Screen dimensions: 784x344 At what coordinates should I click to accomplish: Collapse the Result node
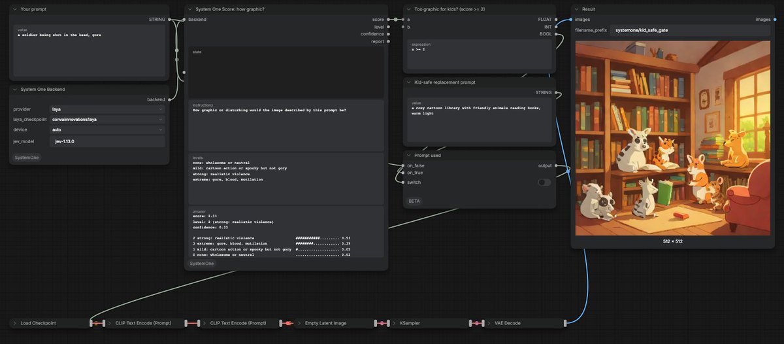click(576, 9)
